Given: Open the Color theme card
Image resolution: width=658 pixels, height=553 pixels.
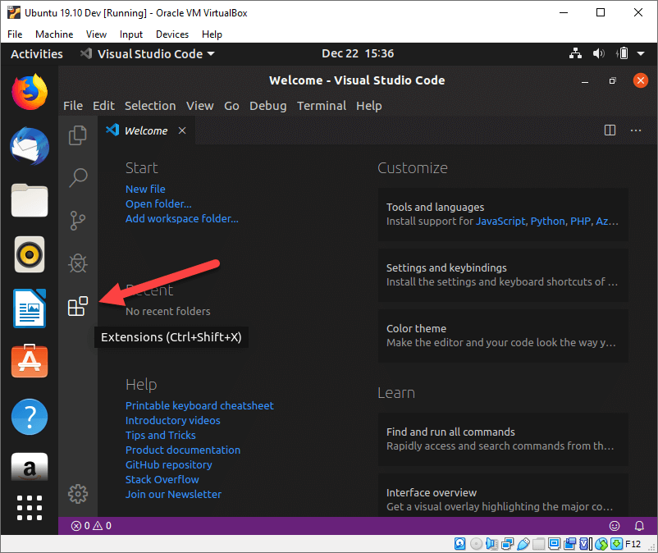Looking at the screenshot, I should (x=503, y=336).
